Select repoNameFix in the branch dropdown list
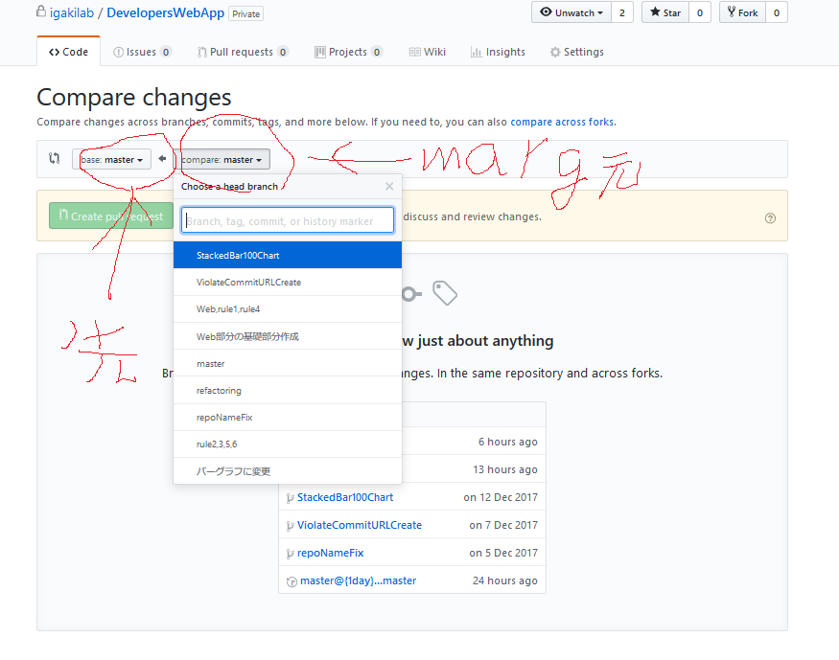This screenshot has width=839, height=660. tap(288, 418)
